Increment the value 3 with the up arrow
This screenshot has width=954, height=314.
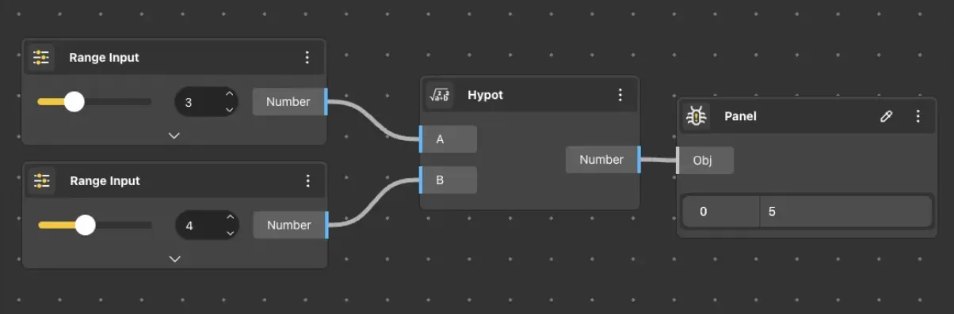(229, 94)
